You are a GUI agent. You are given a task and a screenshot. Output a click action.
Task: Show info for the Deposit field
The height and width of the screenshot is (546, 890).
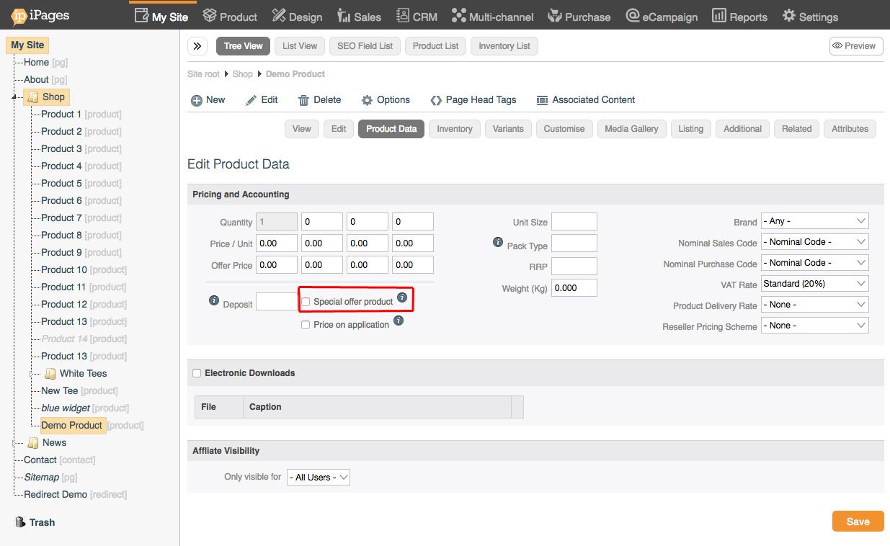coord(214,300)
